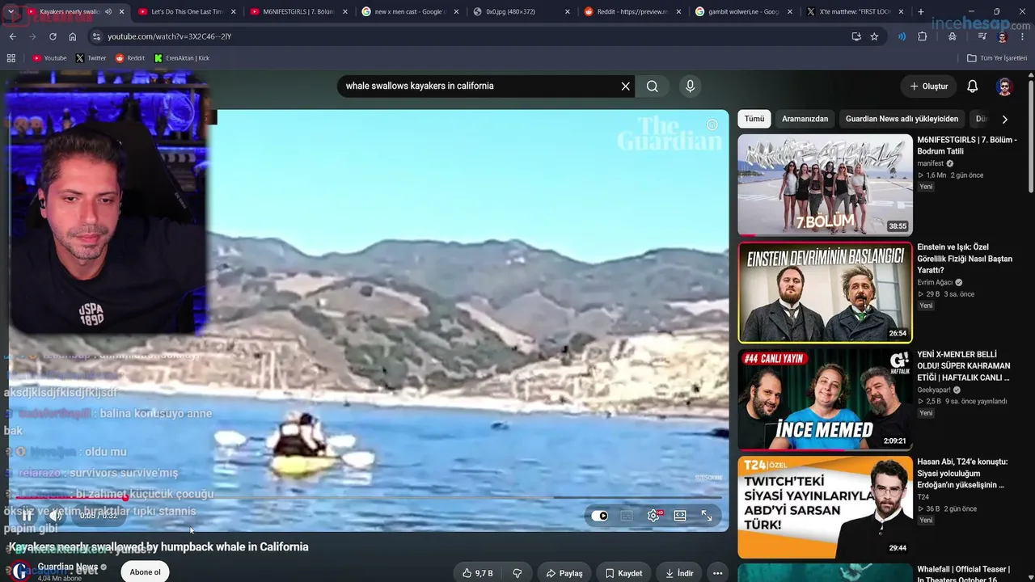Enter fullscreen mode in the player

tap(707, 516)
